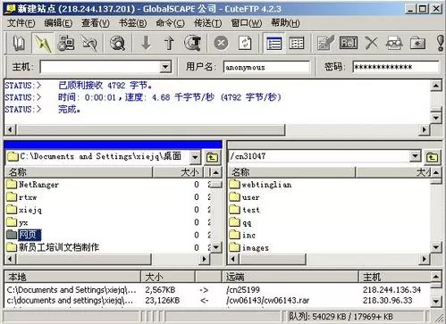Open the 传送(T) menu
The height and width of the screenshot is (324, 446).
[207, 23]
